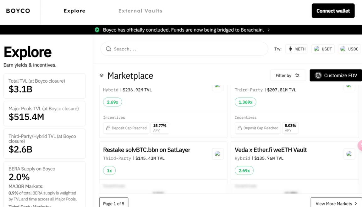Click the Veda x Ether.fi vault token icon
The width and height of the screenshot is (362, 207).
click(x=349, y=154)
